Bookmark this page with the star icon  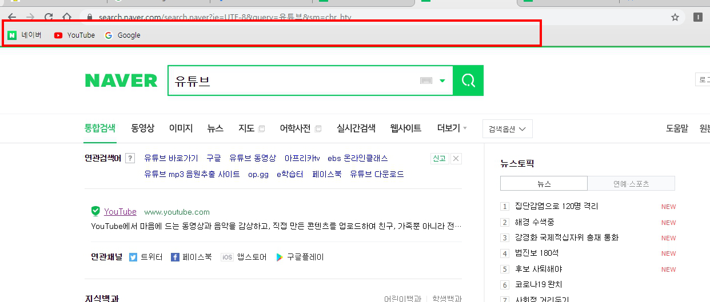click(675, 17)
